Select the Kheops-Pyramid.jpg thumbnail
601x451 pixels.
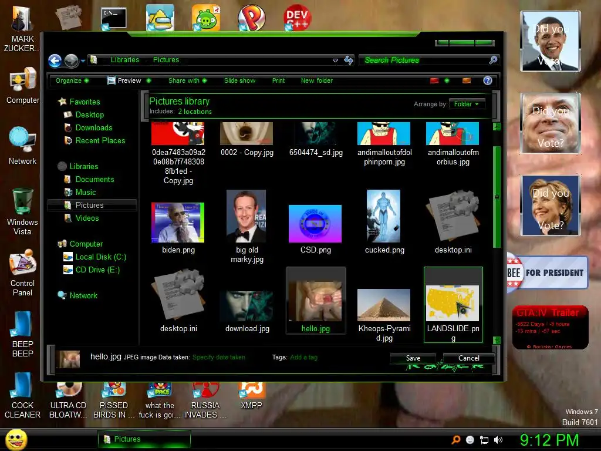point(384,305)
